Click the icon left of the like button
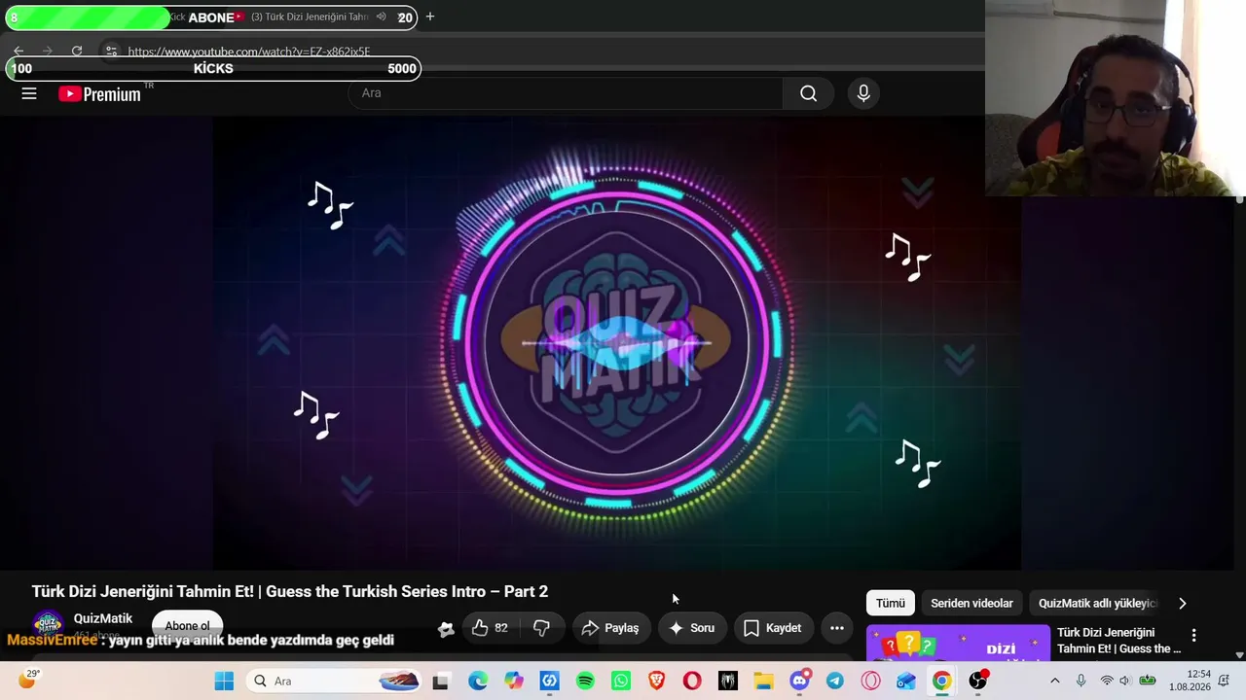The image size is (1246, 700). pos(446,629)
